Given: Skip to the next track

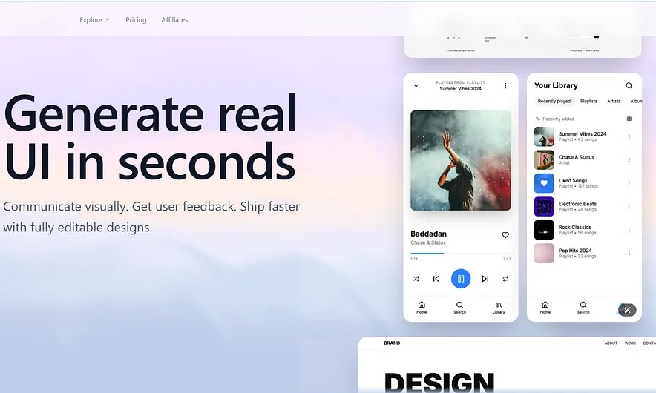Looking at the screenshot, I should point(485,279).
